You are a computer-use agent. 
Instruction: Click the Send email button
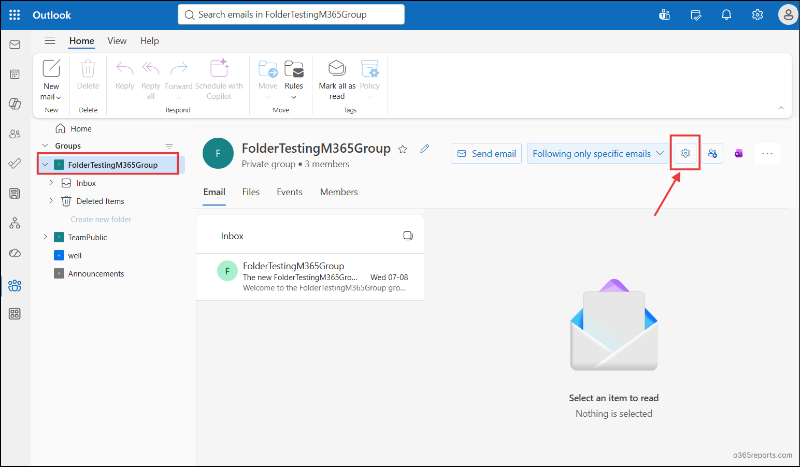coord(486,153)
